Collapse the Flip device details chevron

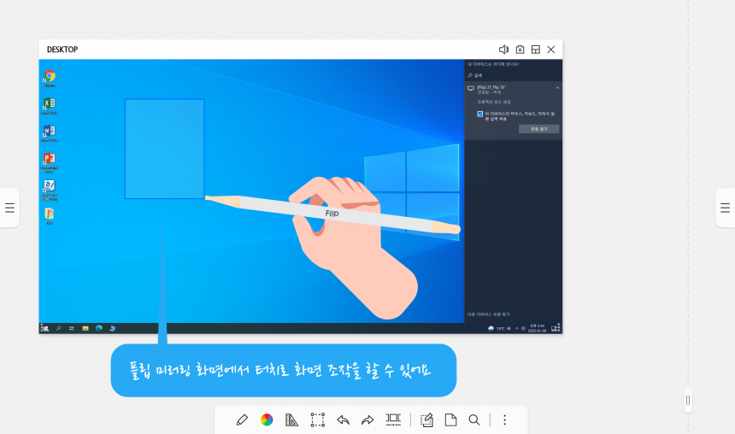[557, 88]
